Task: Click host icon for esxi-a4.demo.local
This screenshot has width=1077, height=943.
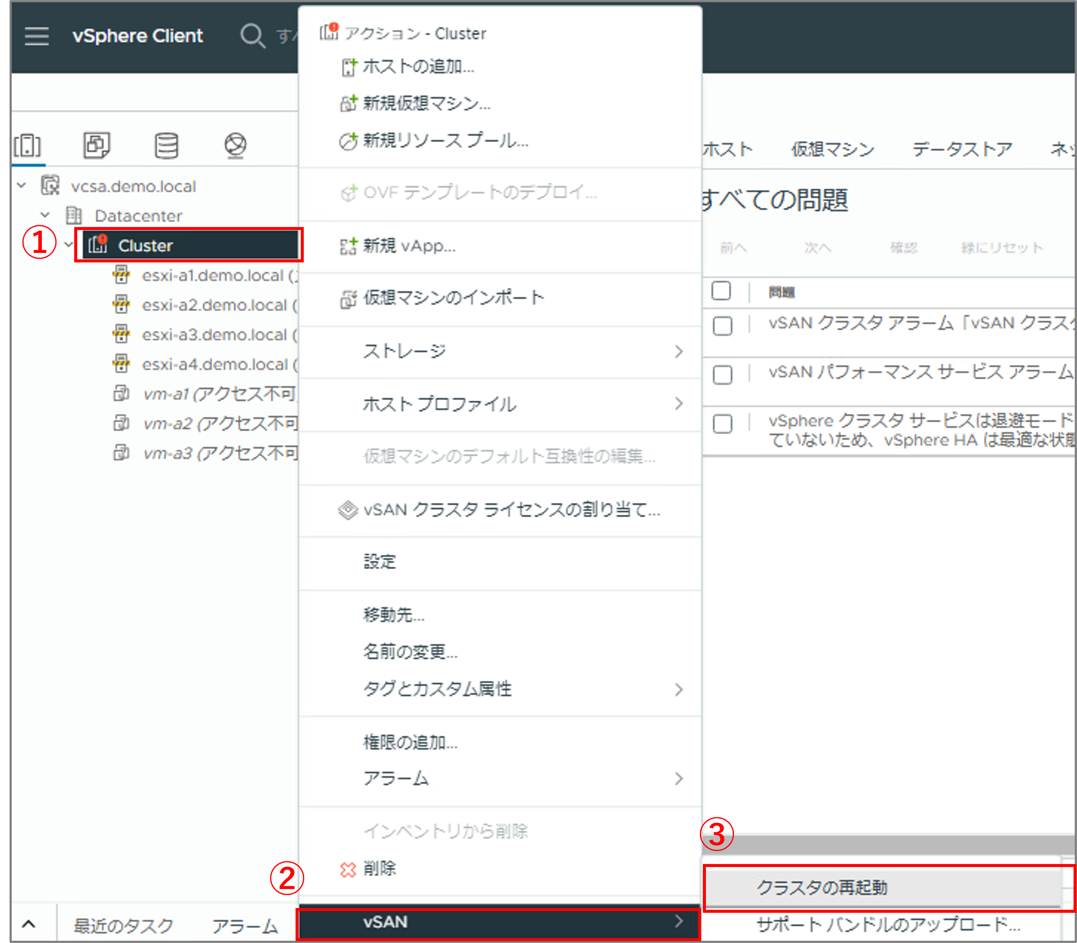Action: 122,363
